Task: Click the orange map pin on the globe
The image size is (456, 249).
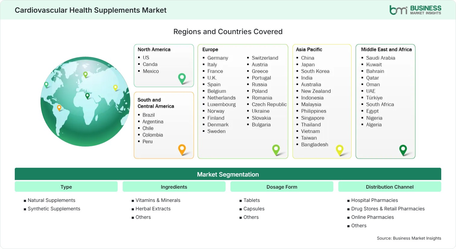Action: [59, 108]
